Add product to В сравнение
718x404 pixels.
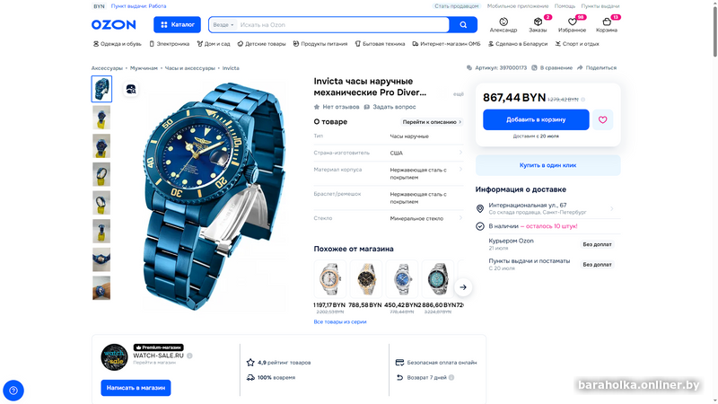point(552,68)
